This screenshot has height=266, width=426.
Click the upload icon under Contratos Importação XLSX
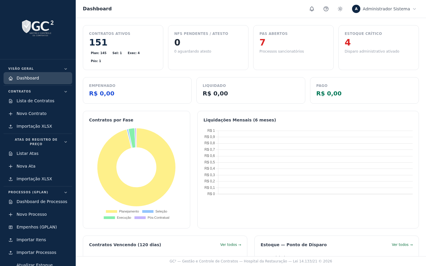pyautogui.click(x=11, y=126)
